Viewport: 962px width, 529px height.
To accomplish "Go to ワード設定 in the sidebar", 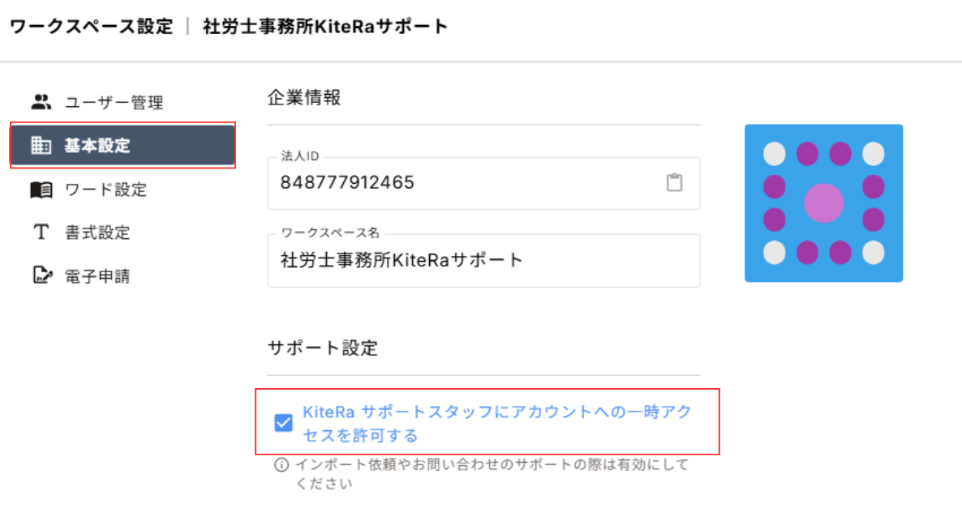I will [x=105, y=190].
